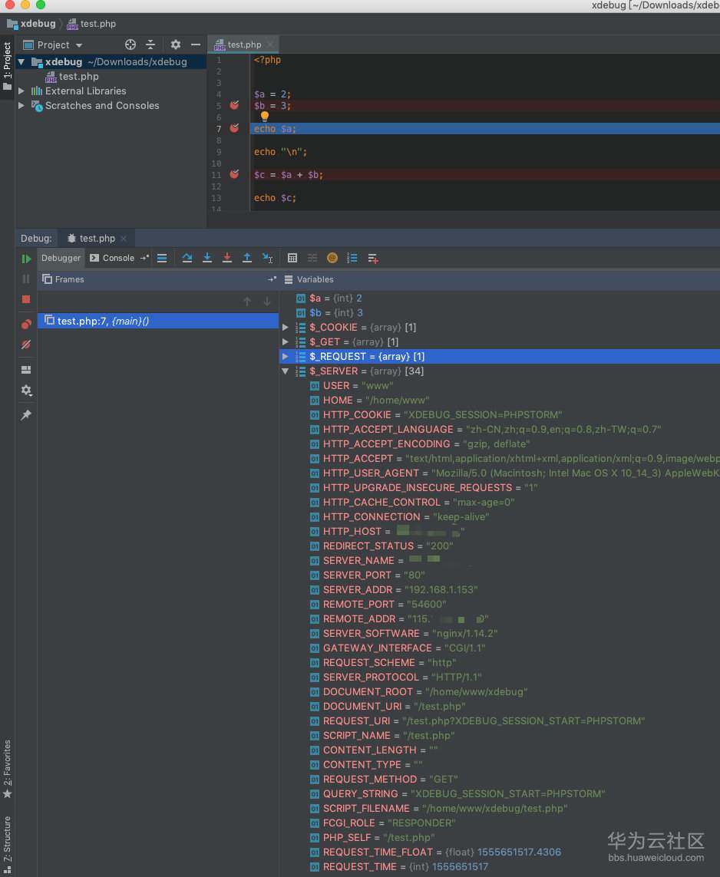Click the Run to Cursor icon
The image size is (720, 877).
[x=267, y=258]
